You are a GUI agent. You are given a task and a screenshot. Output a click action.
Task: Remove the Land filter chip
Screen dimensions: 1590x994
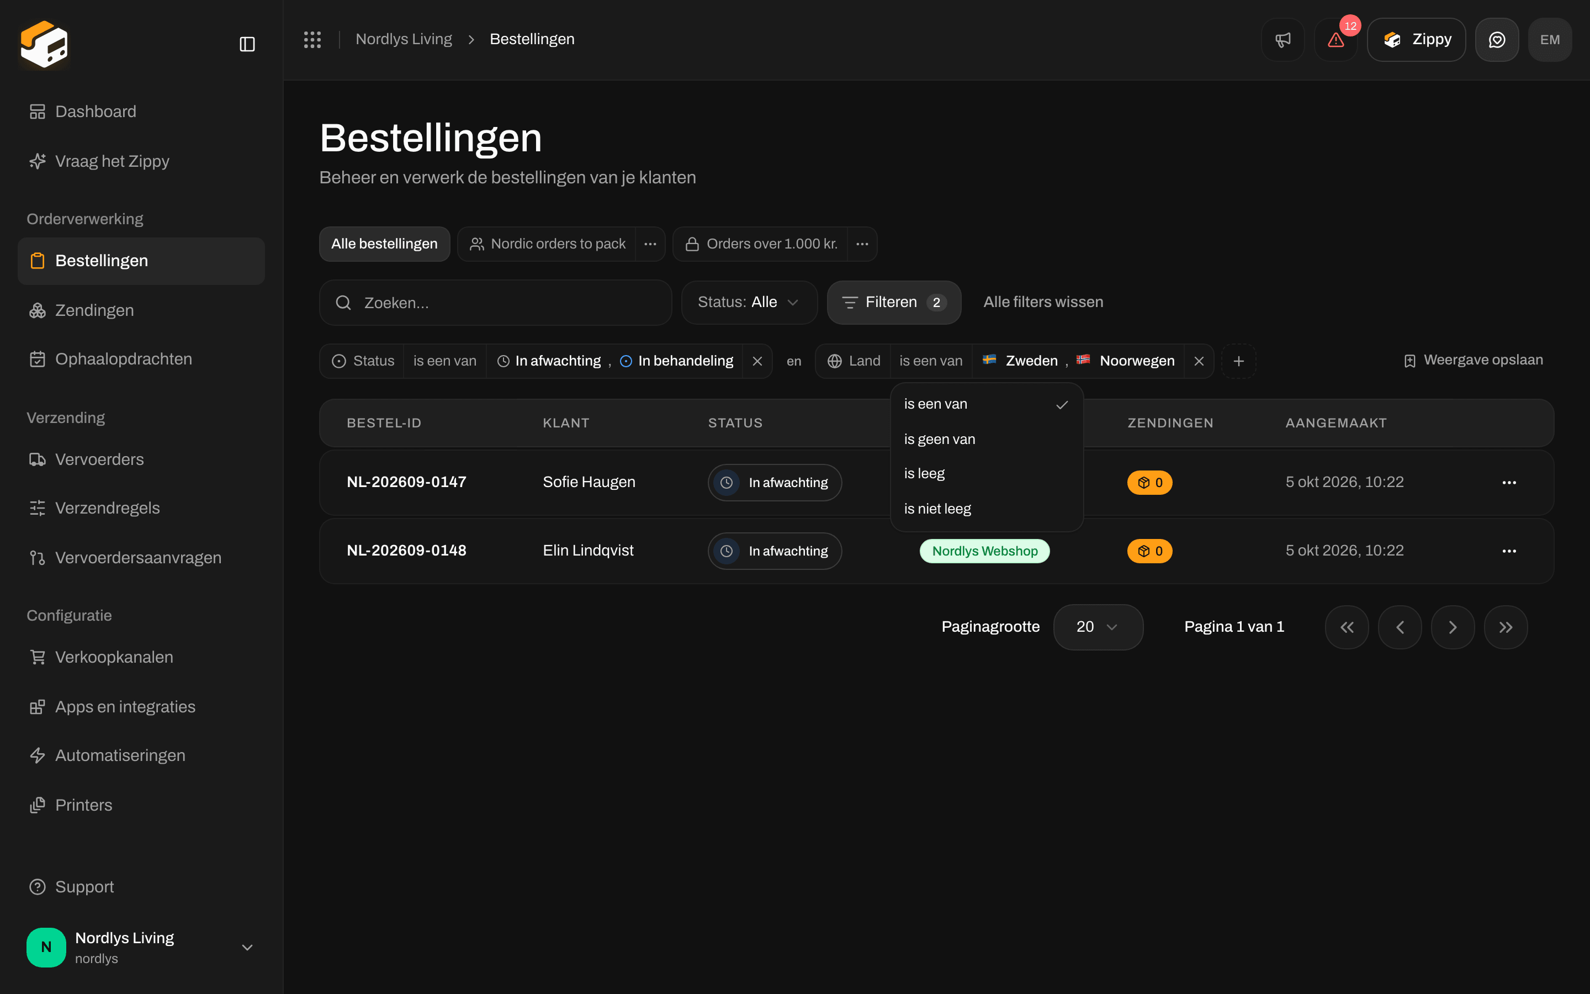[x=1199, y=361]
